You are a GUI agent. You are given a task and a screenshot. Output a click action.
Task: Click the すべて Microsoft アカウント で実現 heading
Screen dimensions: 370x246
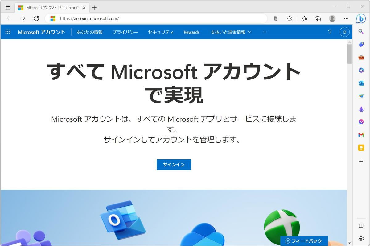[x=174, y=83]
